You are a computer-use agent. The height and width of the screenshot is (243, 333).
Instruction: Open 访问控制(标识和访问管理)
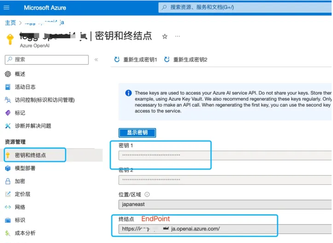45,100
